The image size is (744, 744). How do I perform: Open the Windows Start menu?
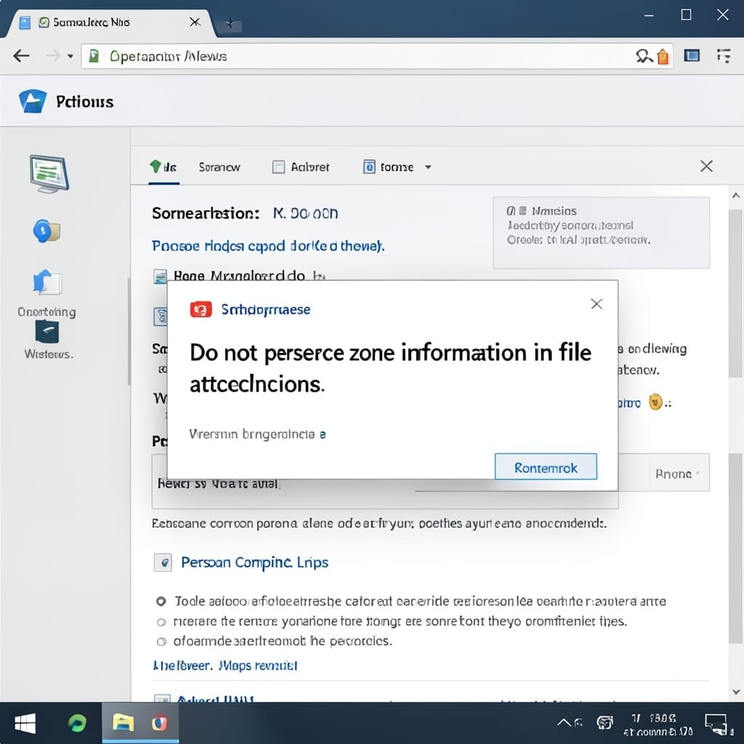(x=25, y=724)
